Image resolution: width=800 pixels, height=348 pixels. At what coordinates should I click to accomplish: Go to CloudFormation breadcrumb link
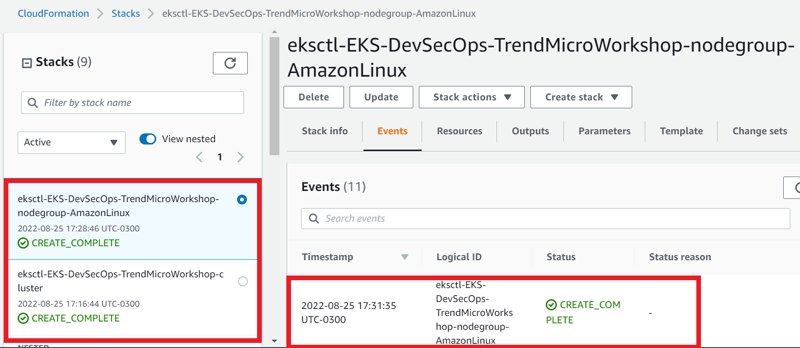pos(53,13)
